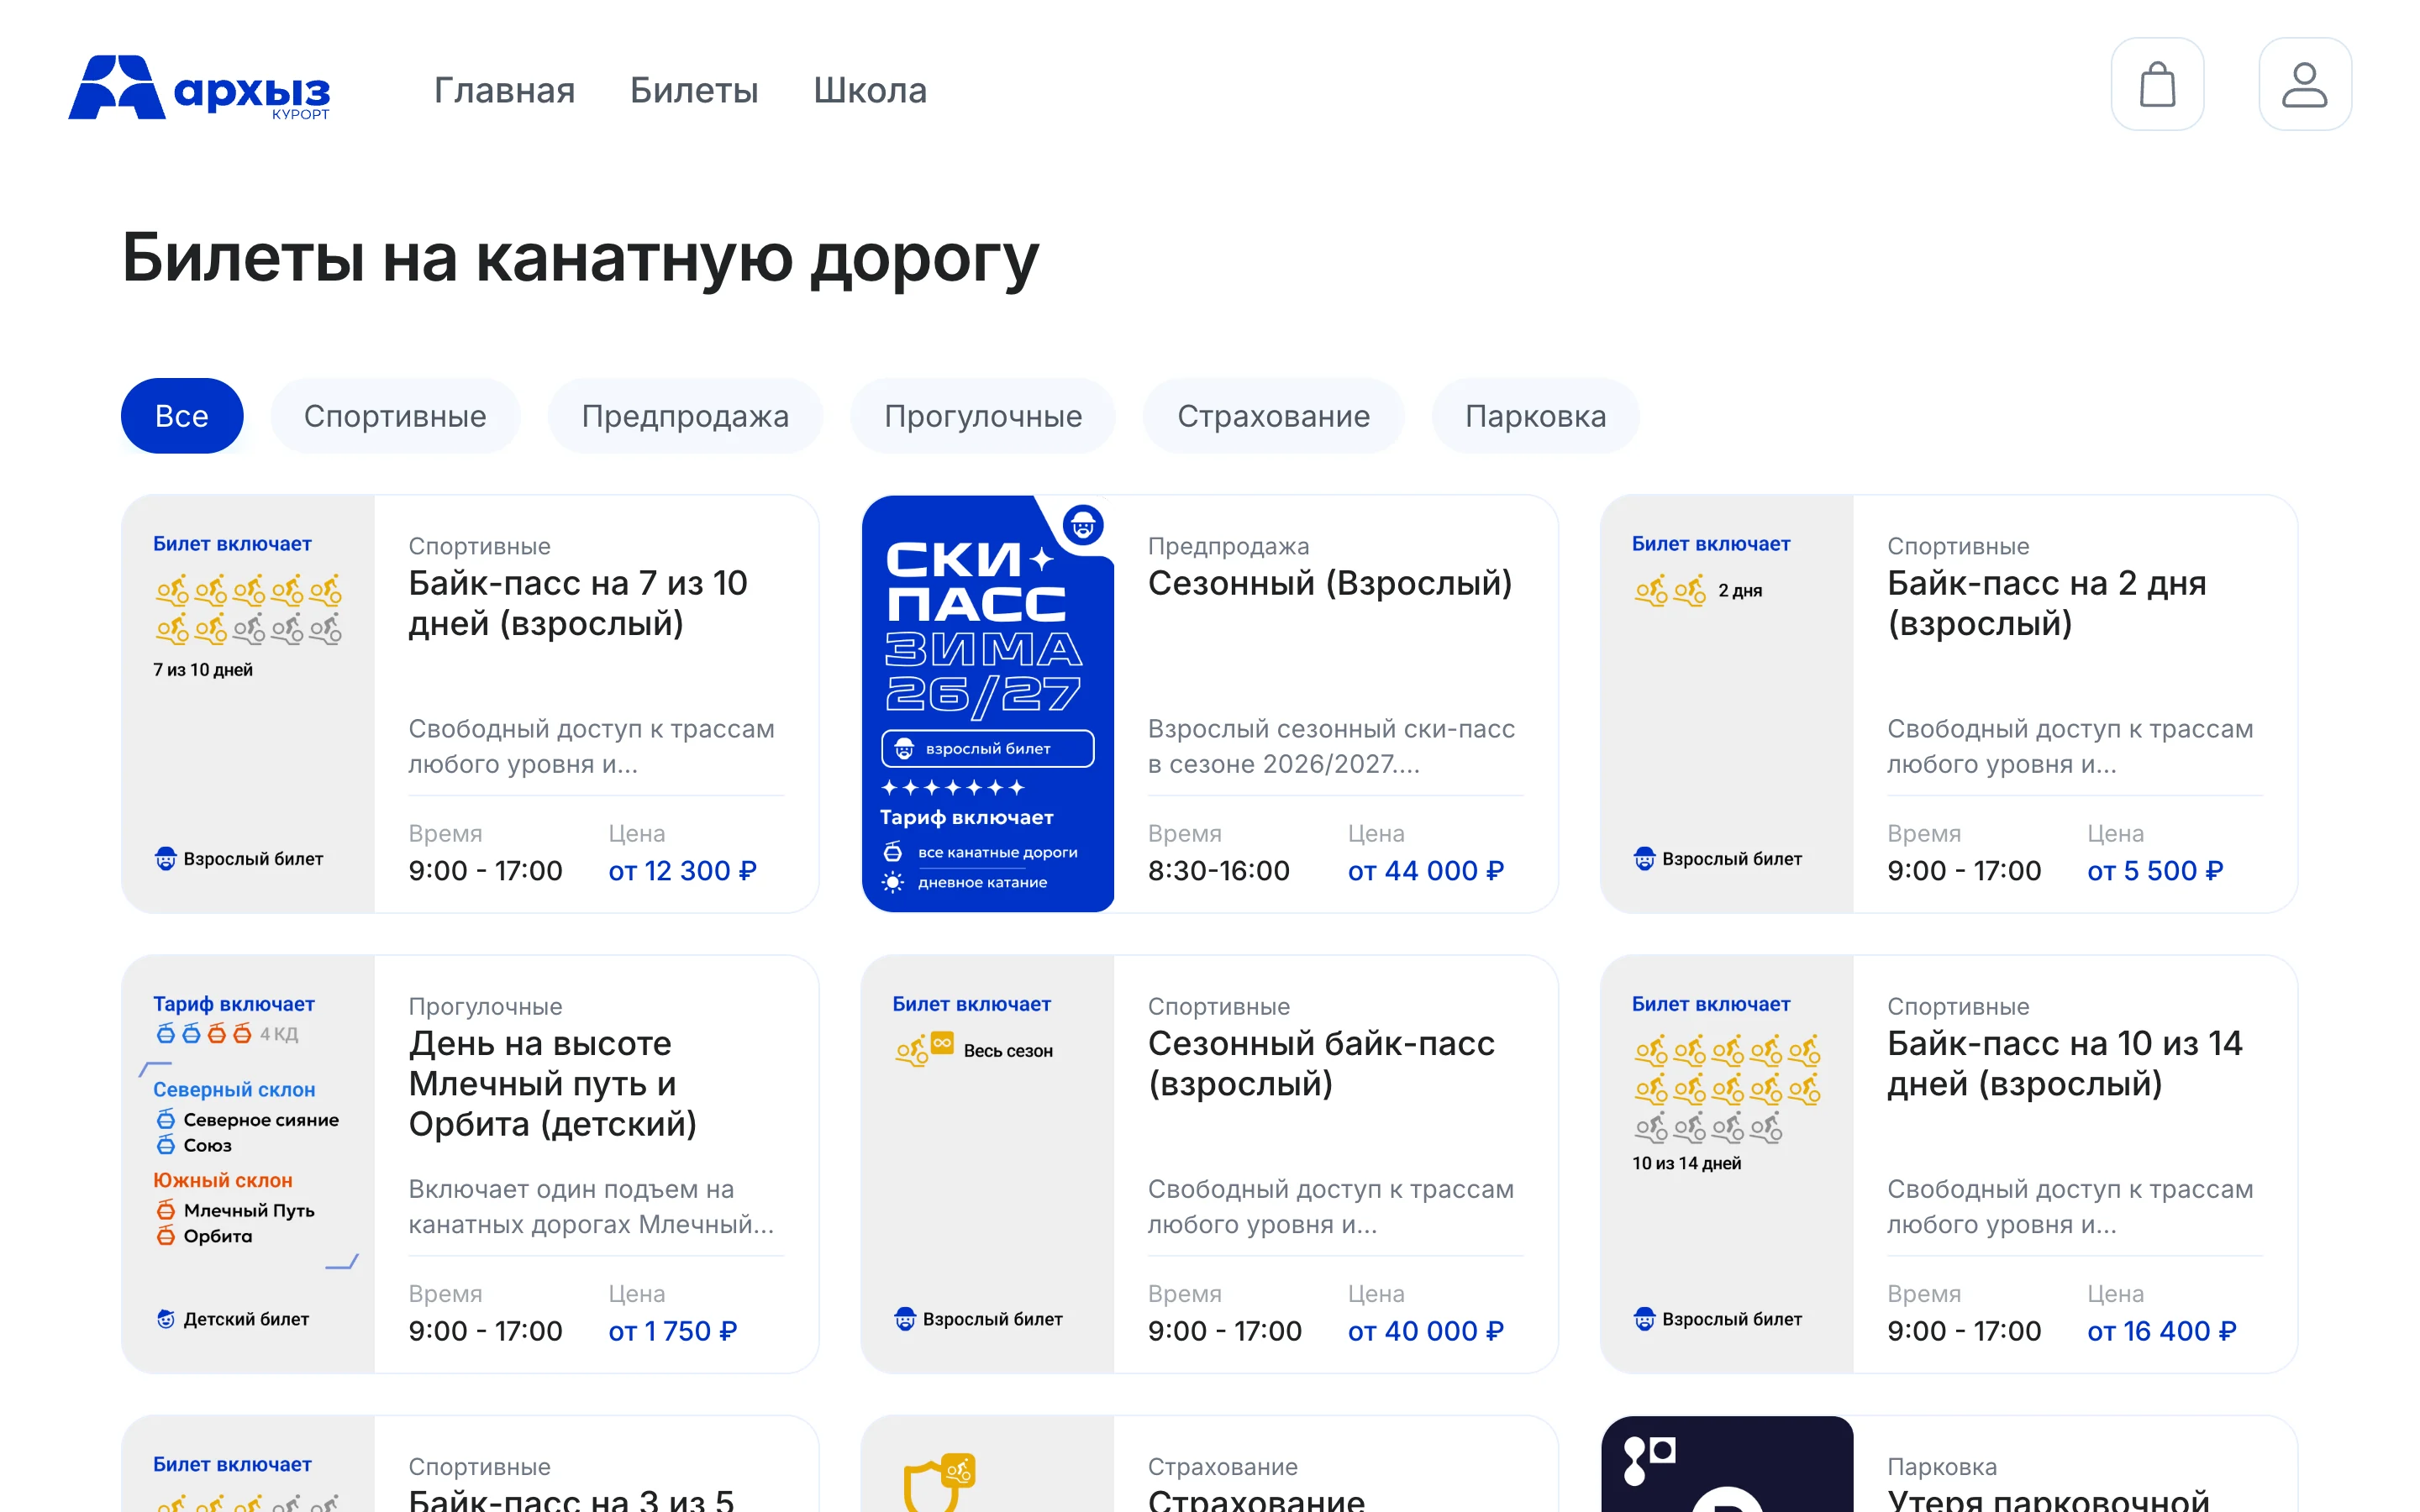Click the 4 КД cable car count label
2420x1512 pixels.
click(x=279, y=1034)
